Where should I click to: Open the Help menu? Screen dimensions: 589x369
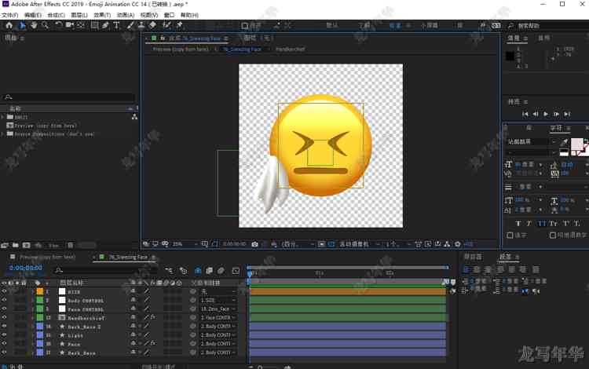[x=189, y=15]
